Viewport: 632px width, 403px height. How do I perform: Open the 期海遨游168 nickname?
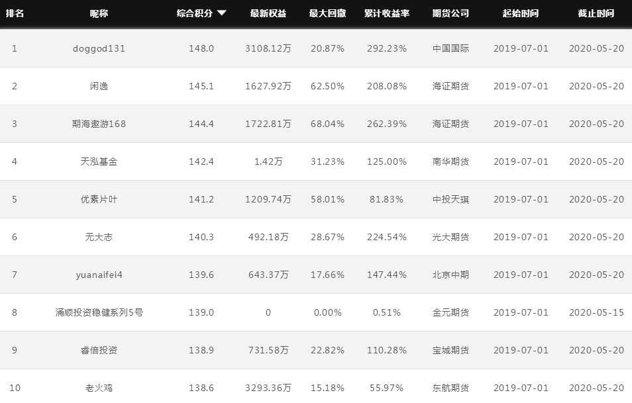click(99, 124)
